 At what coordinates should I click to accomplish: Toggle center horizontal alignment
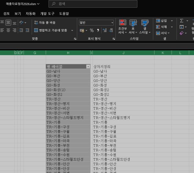click(8, 30)
